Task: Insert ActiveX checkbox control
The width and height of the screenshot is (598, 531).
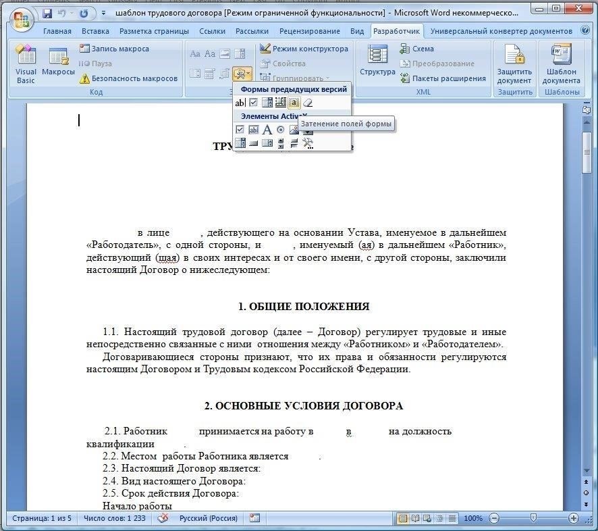Action: pyautogui.click(x=240, y=130)
